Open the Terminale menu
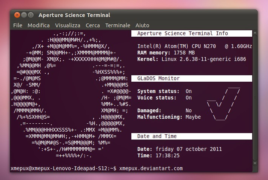 pos(118,25)
